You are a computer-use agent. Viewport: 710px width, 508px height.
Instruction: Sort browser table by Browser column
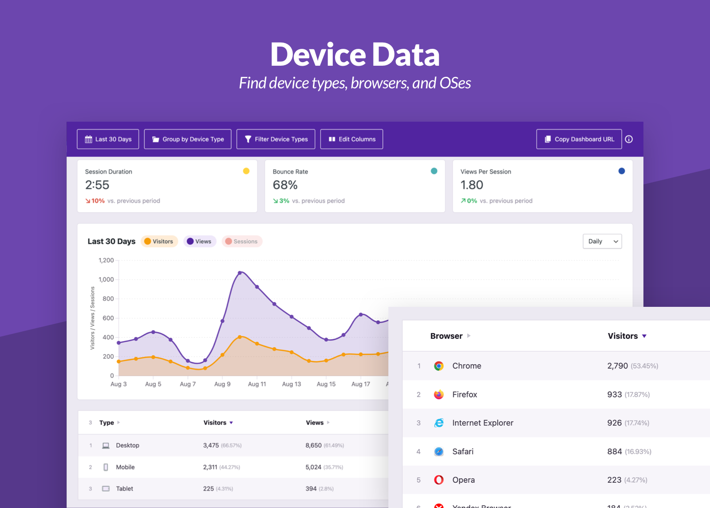pos(450,336)
